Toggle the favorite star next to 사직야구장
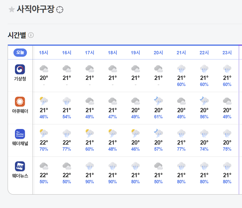242x208 pixels. click(x=12, y=9)
